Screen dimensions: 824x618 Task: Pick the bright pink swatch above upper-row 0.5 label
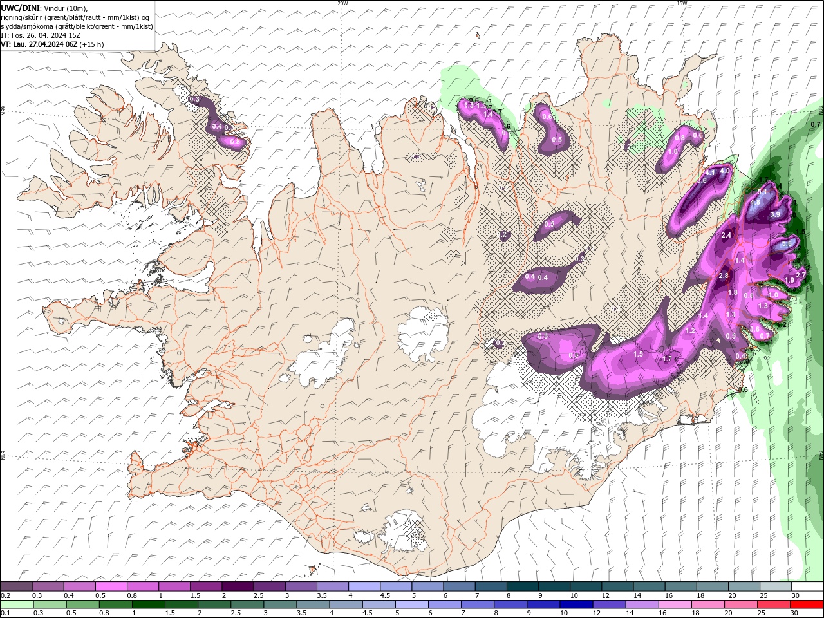coord(112,586)
